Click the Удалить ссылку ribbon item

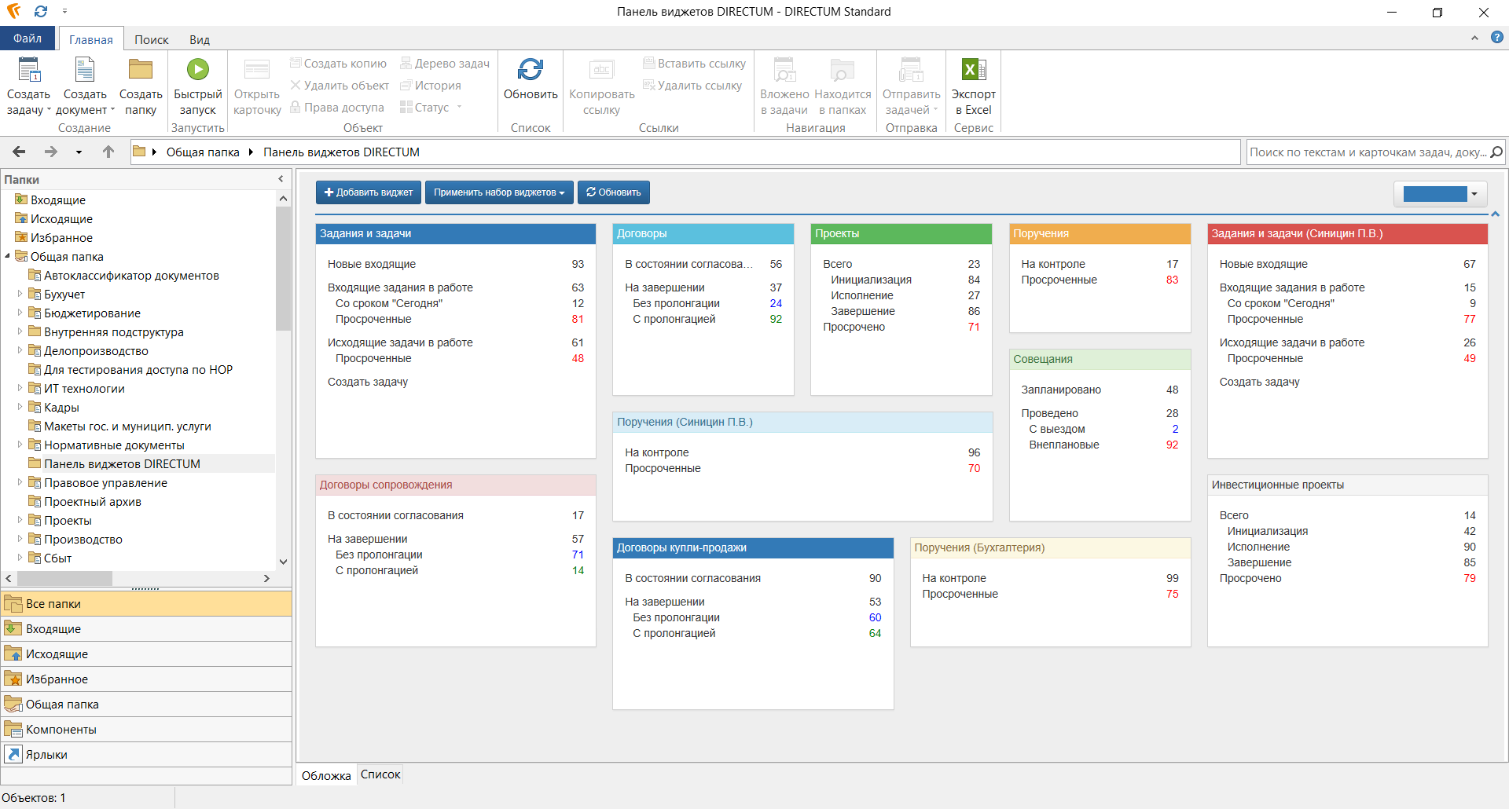tap(692, 86)
